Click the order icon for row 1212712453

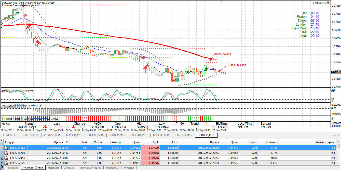6,158
